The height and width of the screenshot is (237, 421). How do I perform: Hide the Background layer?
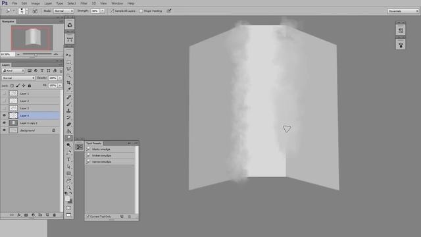coord(4,130)
